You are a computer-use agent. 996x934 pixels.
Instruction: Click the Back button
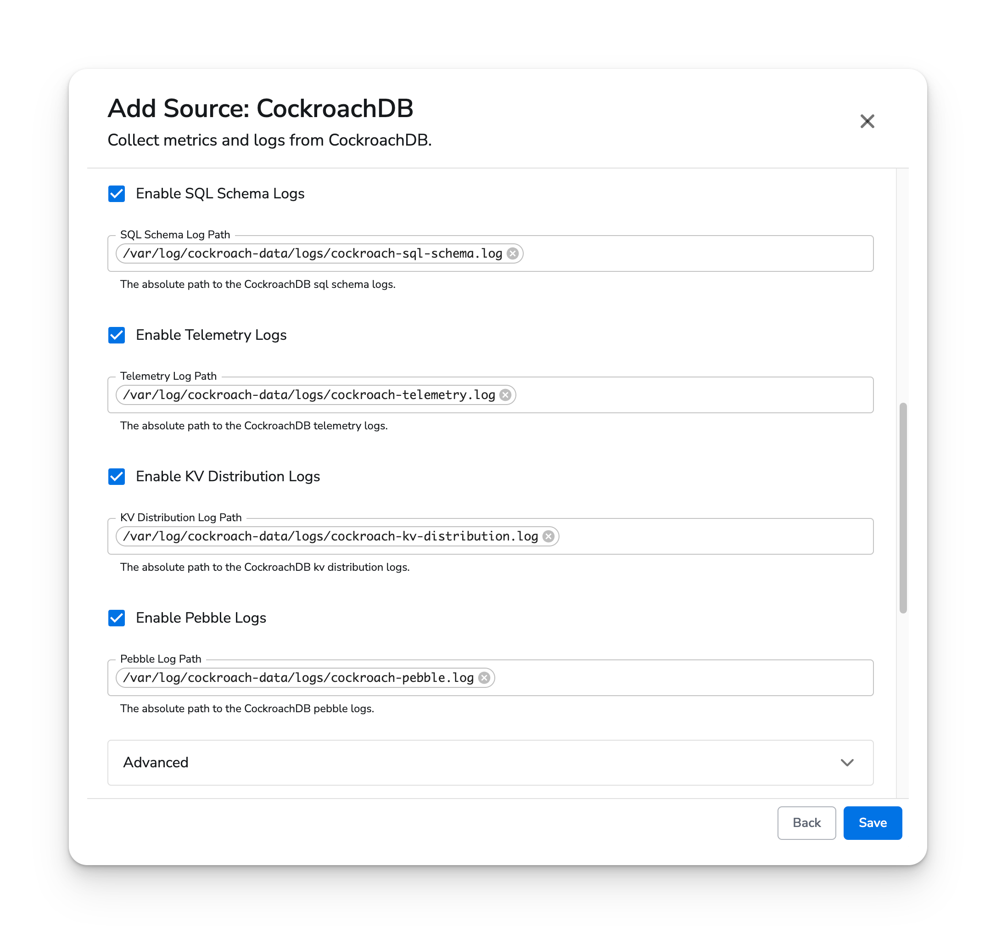coord(806,823)
